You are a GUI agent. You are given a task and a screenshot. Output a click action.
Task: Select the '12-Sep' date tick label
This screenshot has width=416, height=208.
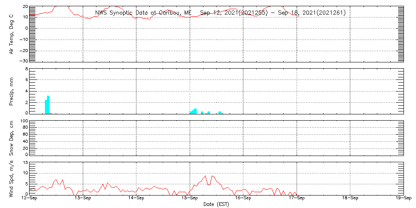(x=30, y=198)
